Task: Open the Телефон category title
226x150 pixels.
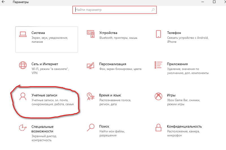Action: pyautogui.click(x=174, y=33)
